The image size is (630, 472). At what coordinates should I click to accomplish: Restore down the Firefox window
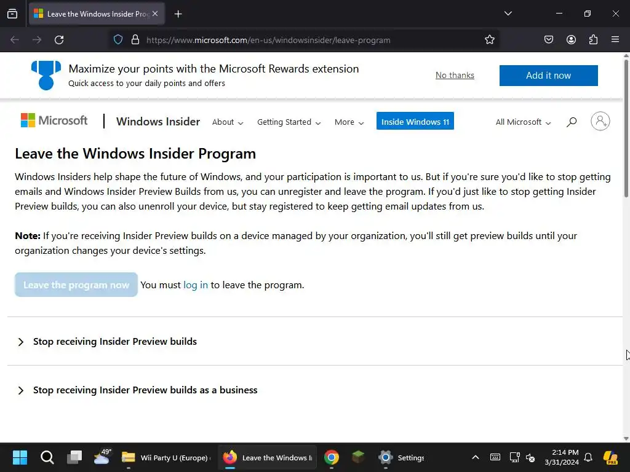click(x=588, y=14)
